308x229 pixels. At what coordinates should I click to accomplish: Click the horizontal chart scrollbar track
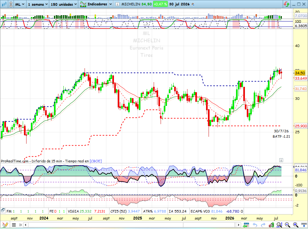[x=132, y=225]
